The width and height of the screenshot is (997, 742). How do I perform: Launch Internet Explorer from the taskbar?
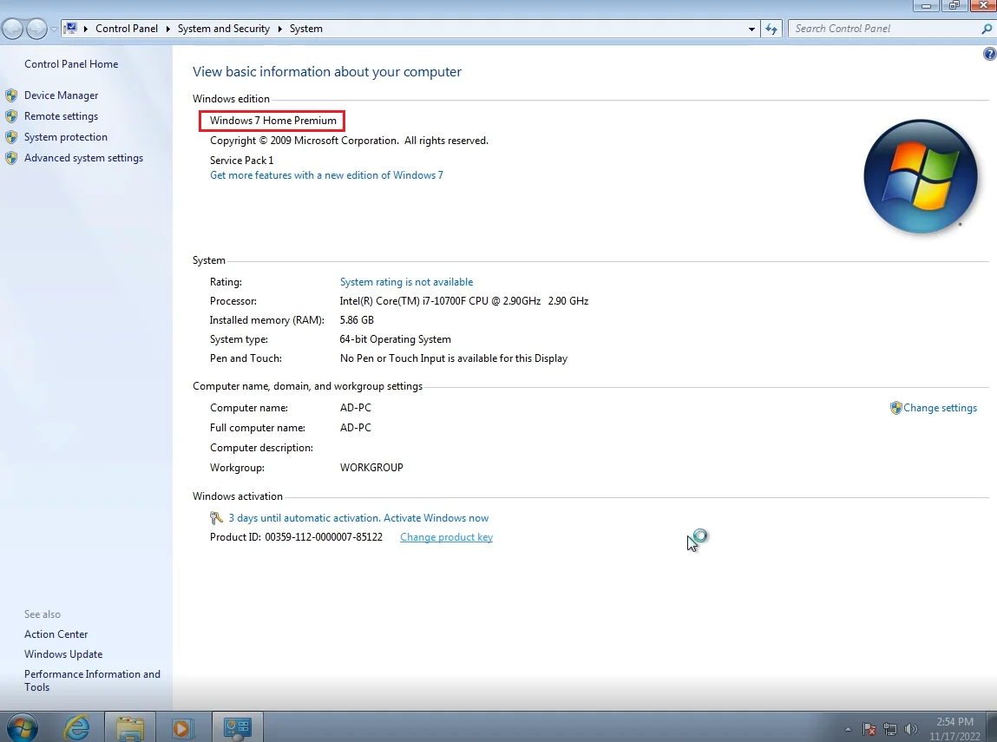click(x=76, y=726)
